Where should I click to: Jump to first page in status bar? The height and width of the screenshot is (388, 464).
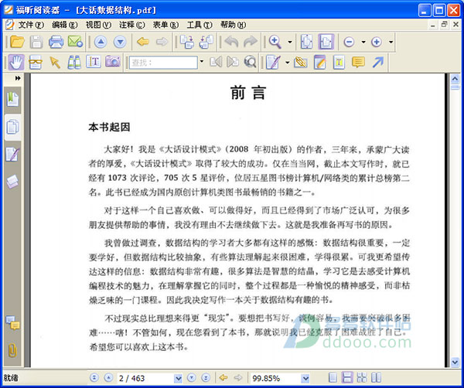pos(94,378)
